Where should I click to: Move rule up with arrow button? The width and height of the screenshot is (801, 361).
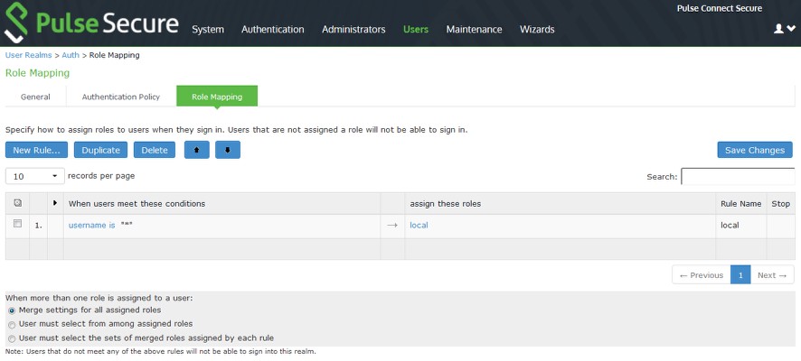tap(196, 150)
